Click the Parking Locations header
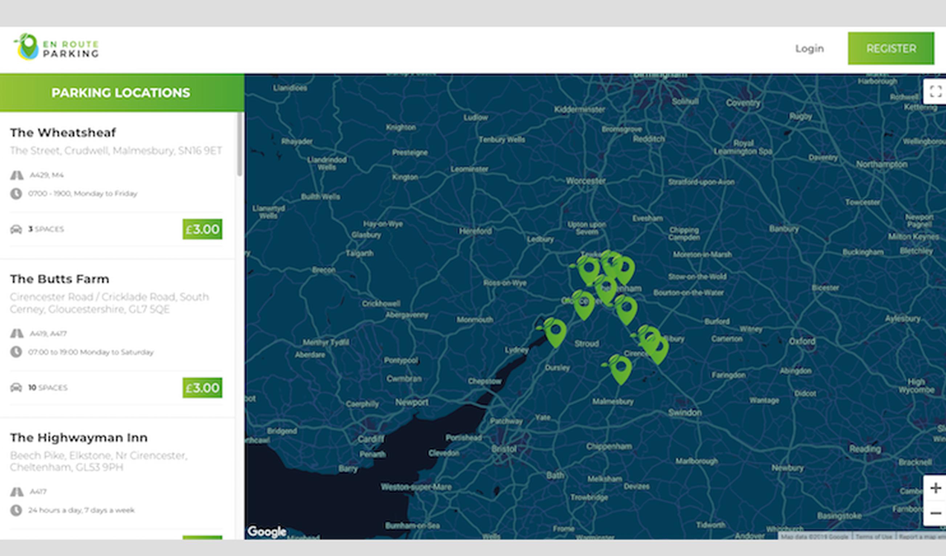Image resolution: width=946 pixels, height=556 pixels. tap(121, 93)
